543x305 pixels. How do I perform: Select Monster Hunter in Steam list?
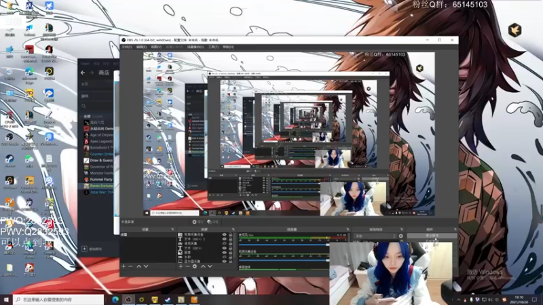tap(98, 173)
